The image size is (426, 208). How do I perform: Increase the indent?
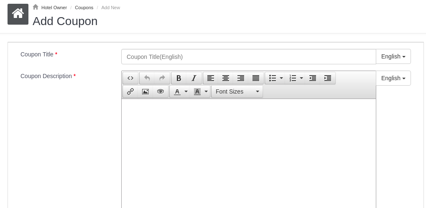(328, 78)
